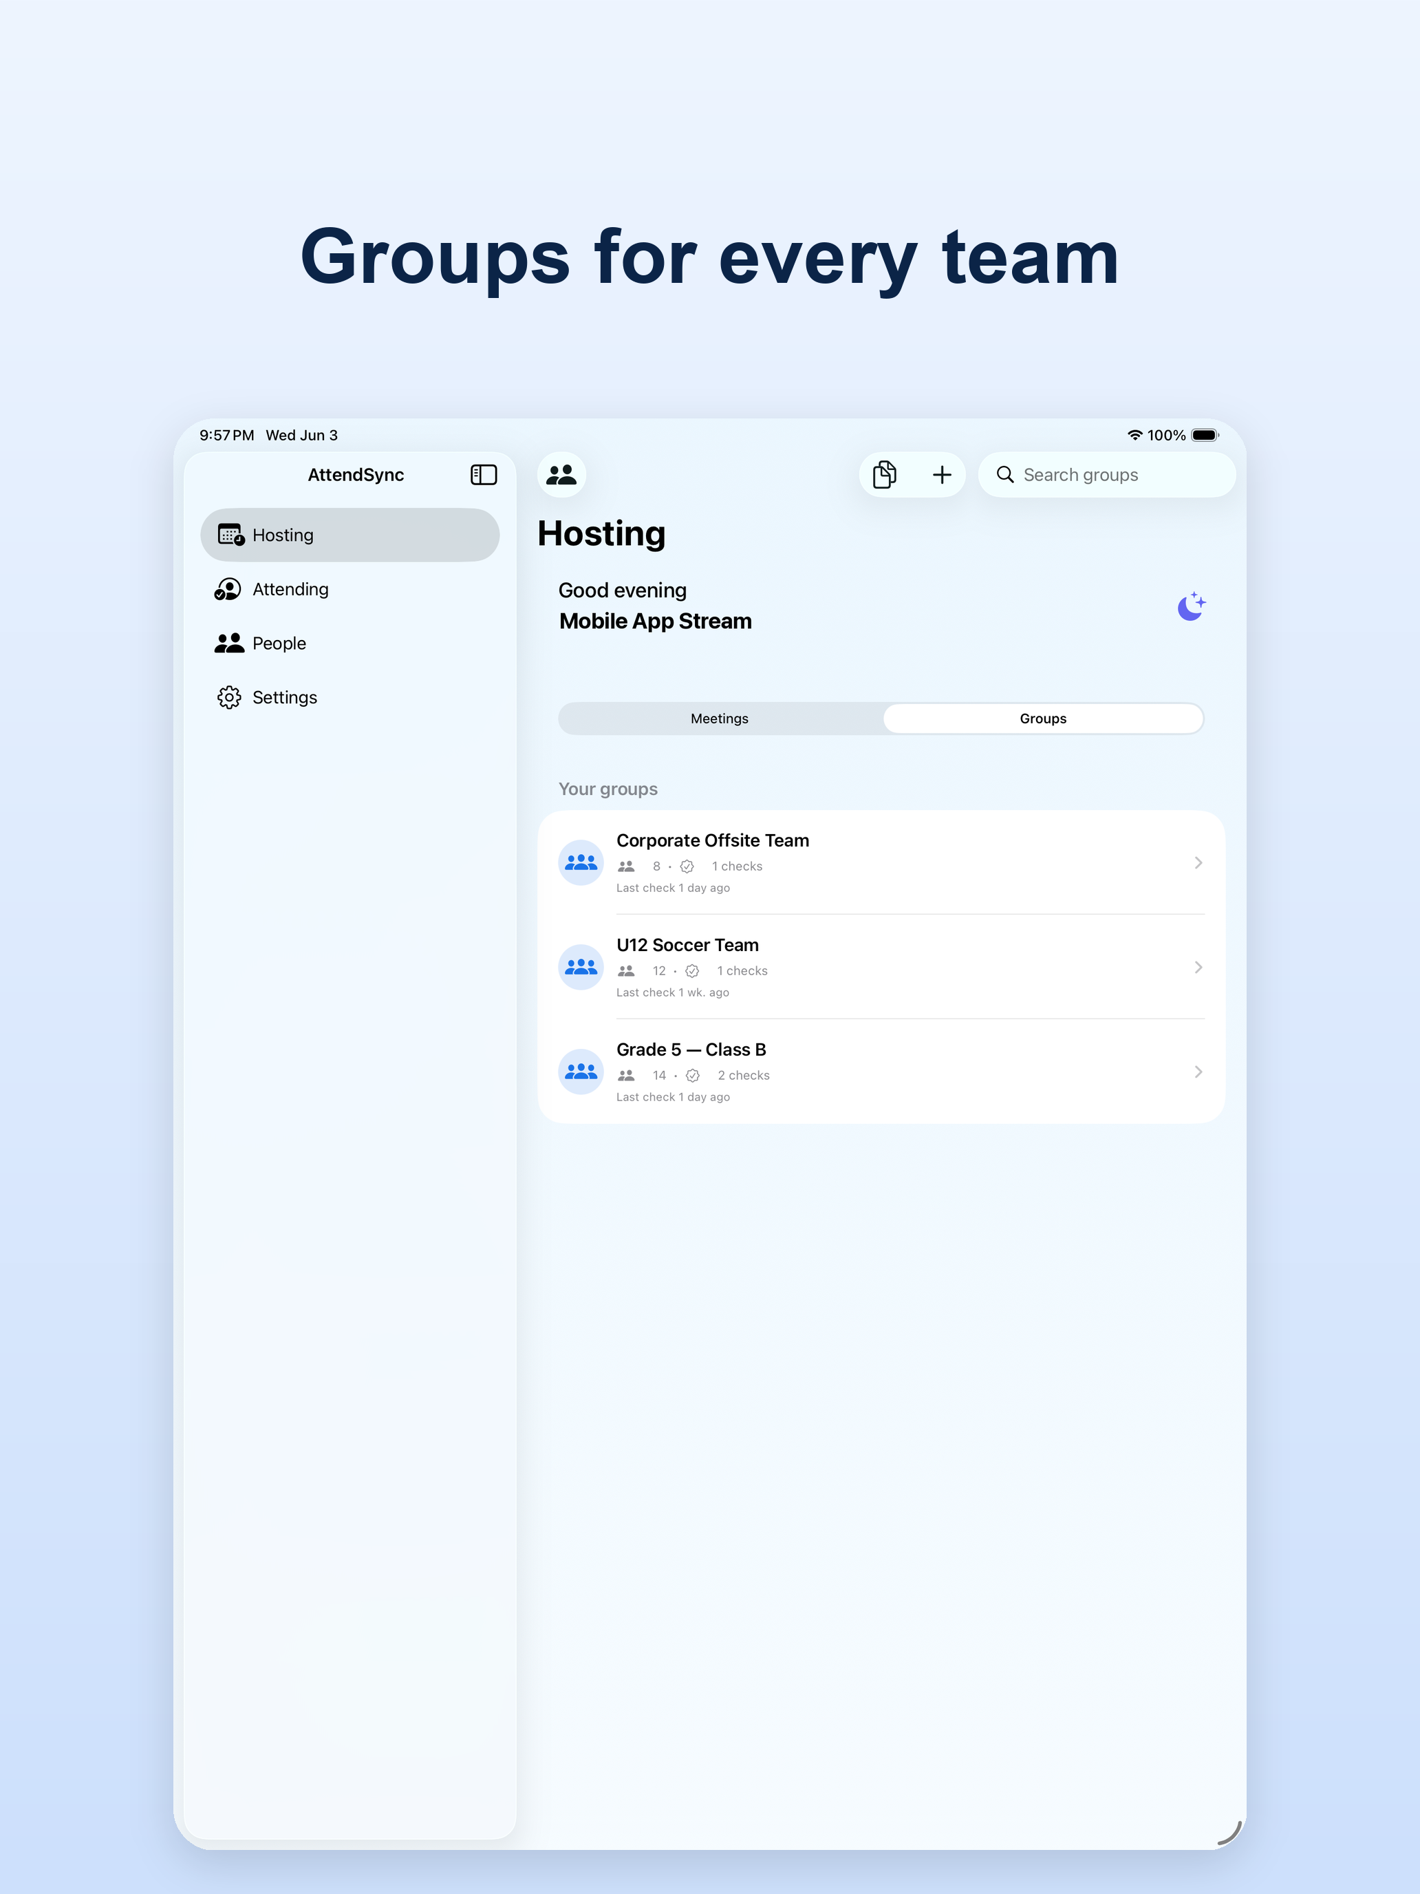
Task: Click the Settings gear icon
Action: pyautogui.click(x=228, y=697)
